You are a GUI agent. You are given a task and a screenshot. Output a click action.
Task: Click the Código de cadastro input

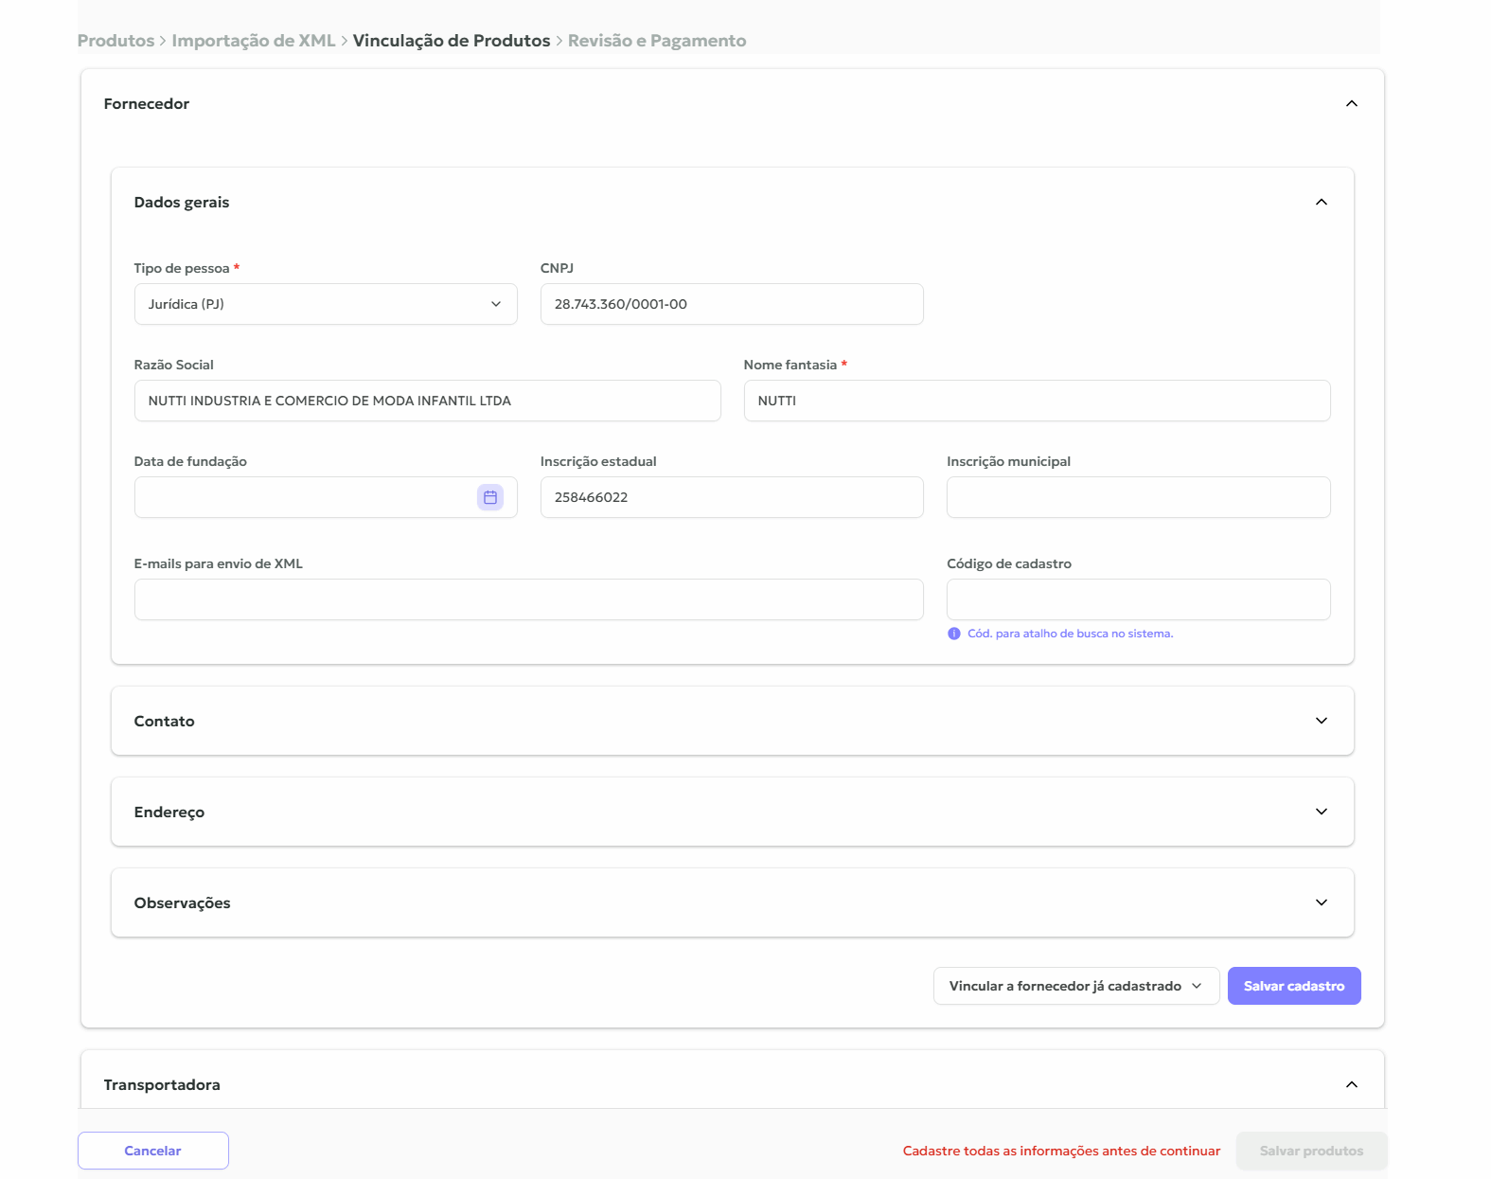1138,599
